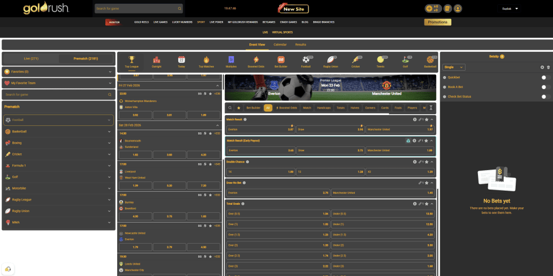Click the New Site button

tap(293, 9)
